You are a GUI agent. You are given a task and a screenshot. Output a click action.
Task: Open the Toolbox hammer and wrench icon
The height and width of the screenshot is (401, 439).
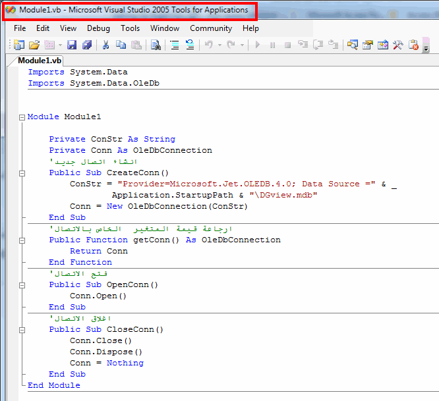point(398,45)
